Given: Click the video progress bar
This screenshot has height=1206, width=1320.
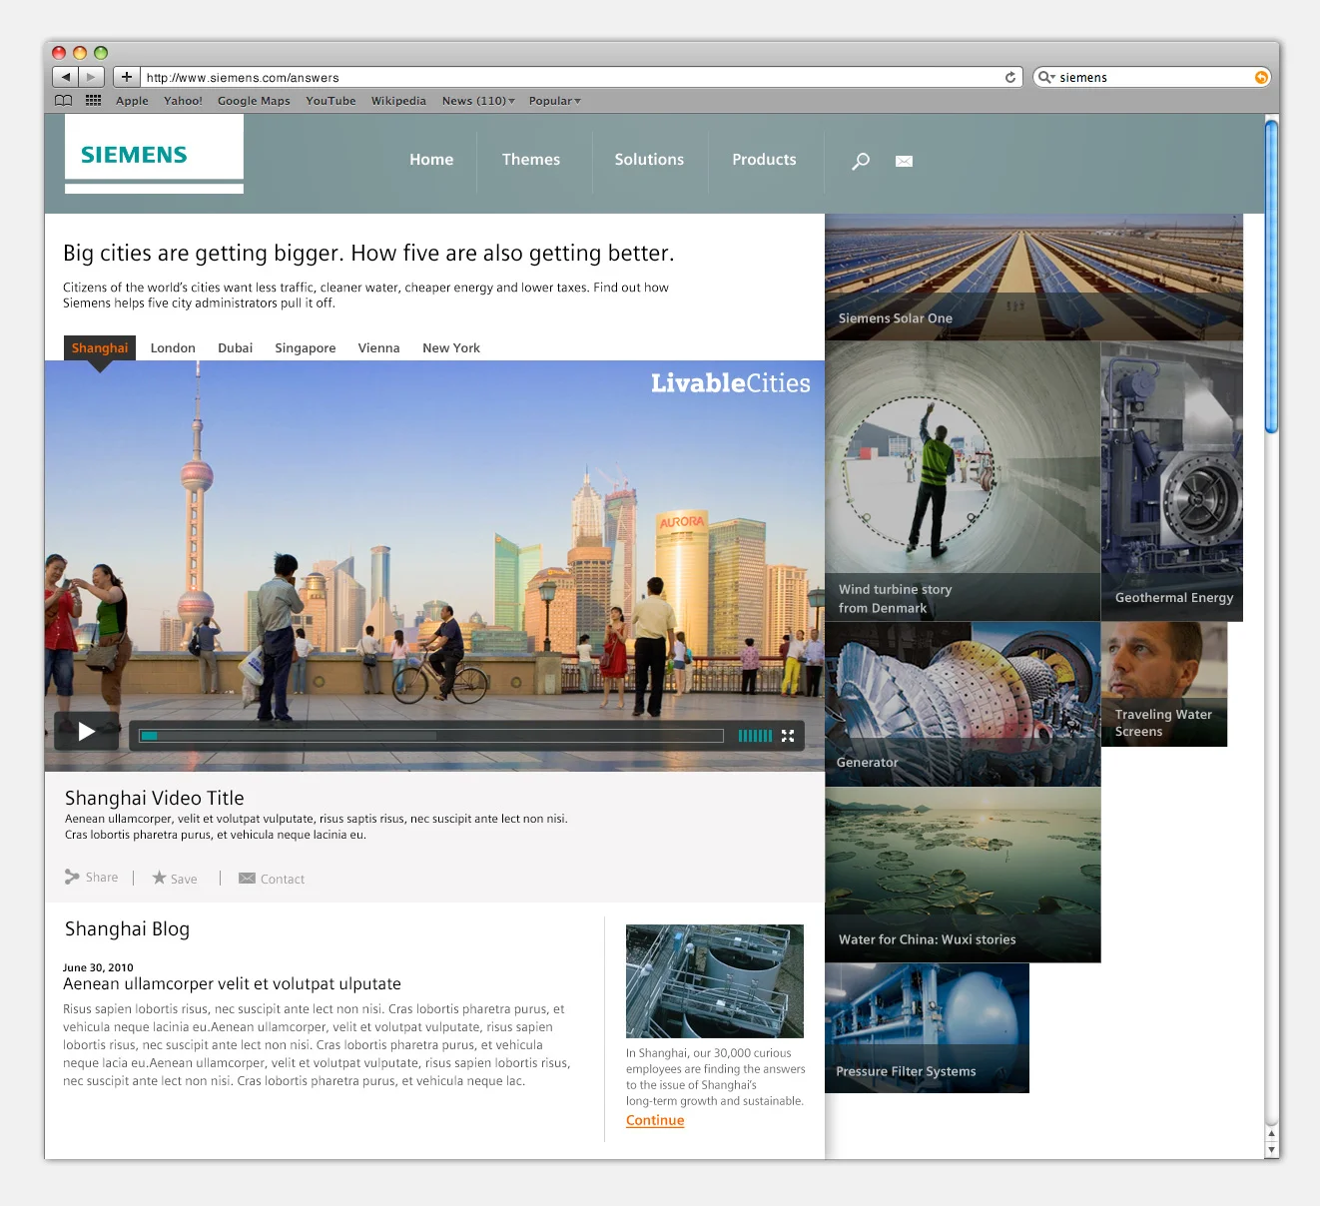Looking at the screenshot, I should (x=431, y=736).
